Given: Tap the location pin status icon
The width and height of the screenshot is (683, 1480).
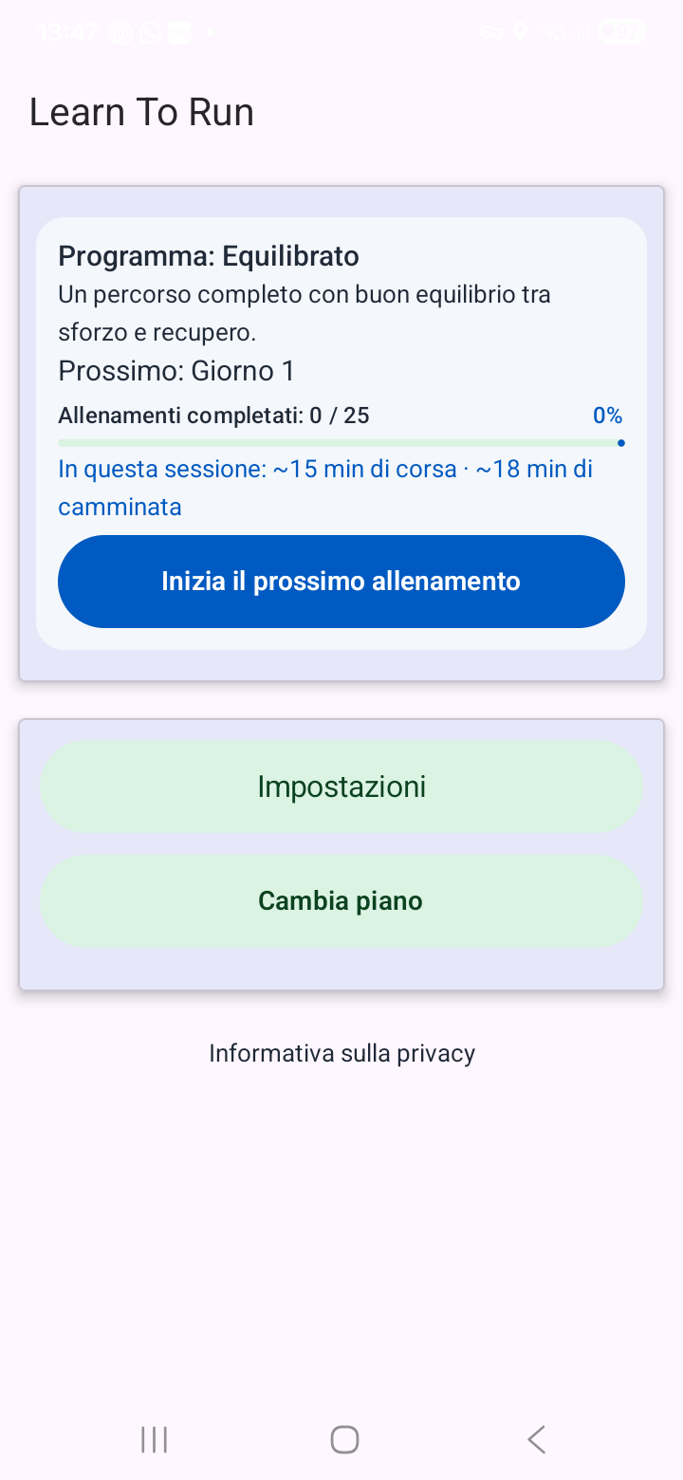Looking at the screenshot, I should click(x=520, y=33).
